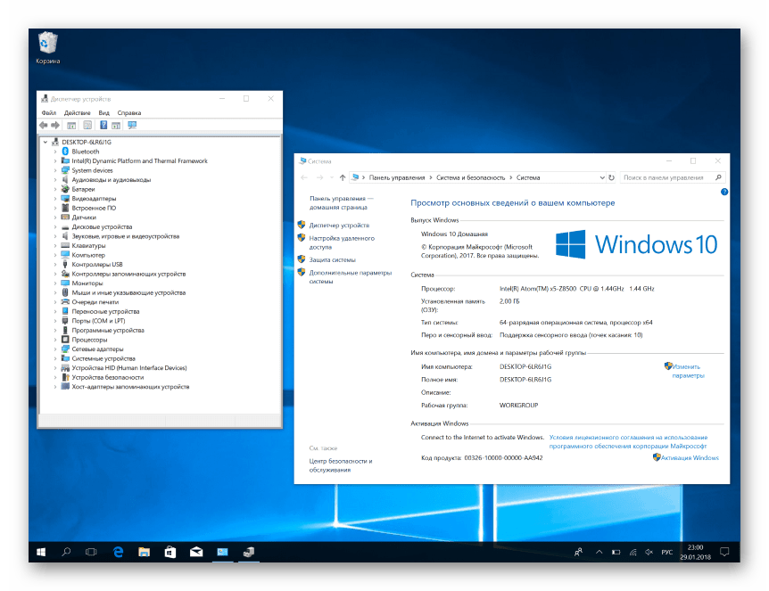Expand the Мониторы node
769x591 pixels.
(55, 283)
